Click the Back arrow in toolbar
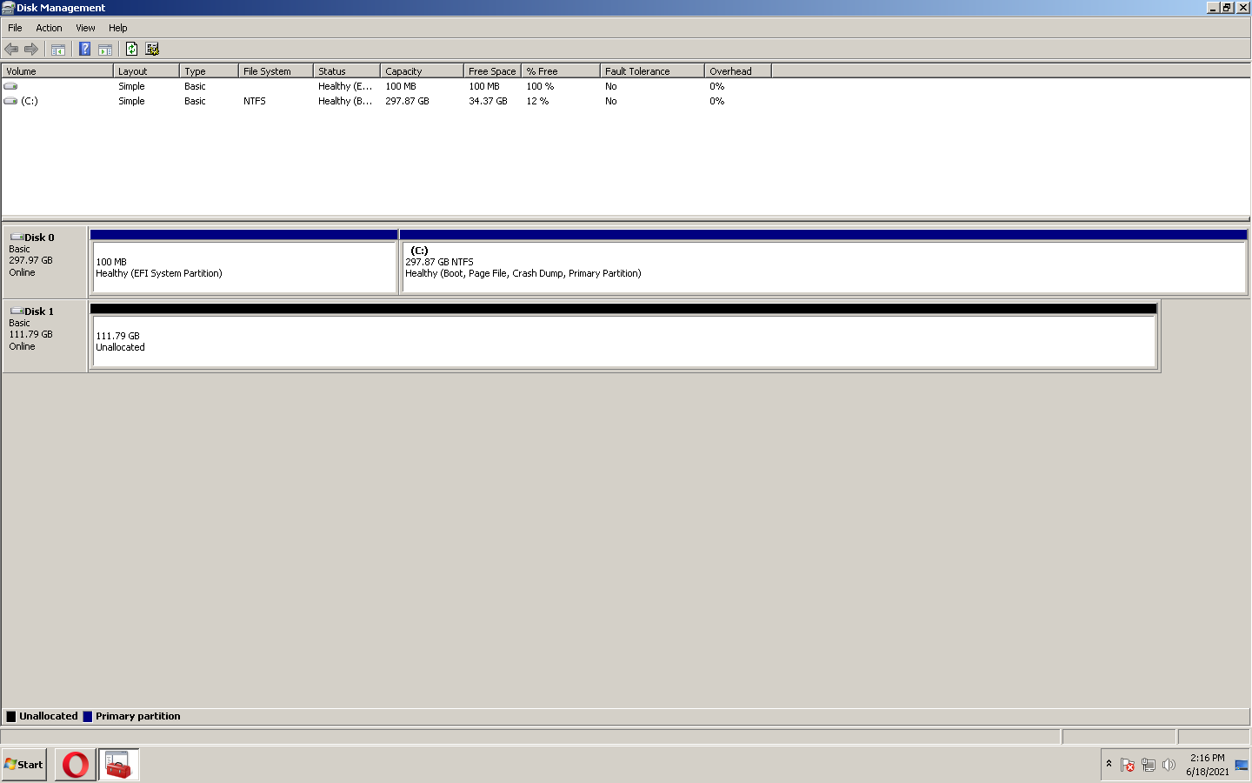 (x=11, y=49)
